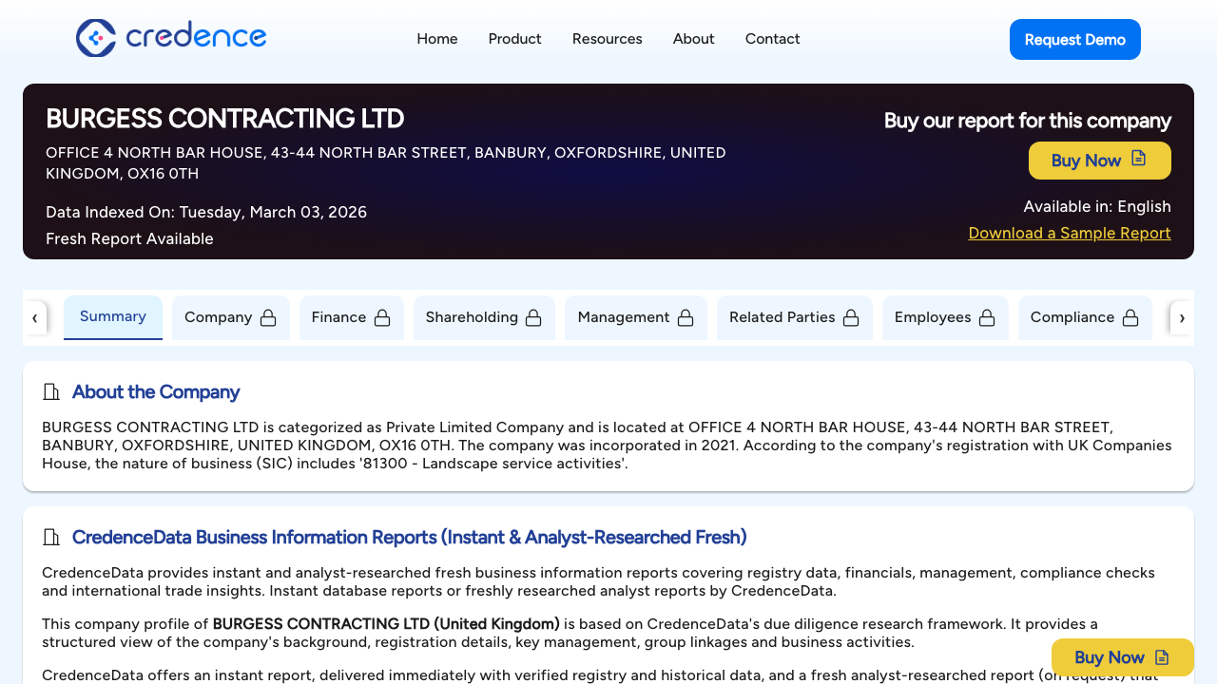Click the lock icon on the Employees tab
1217x684 pixels.
point(989,317)
